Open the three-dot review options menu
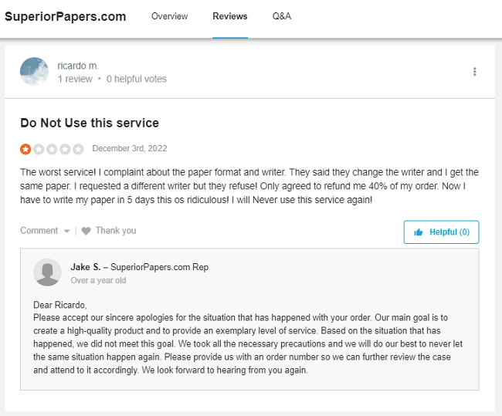The width and height of the screenshot is (502, 416). [x=474, y=72]
